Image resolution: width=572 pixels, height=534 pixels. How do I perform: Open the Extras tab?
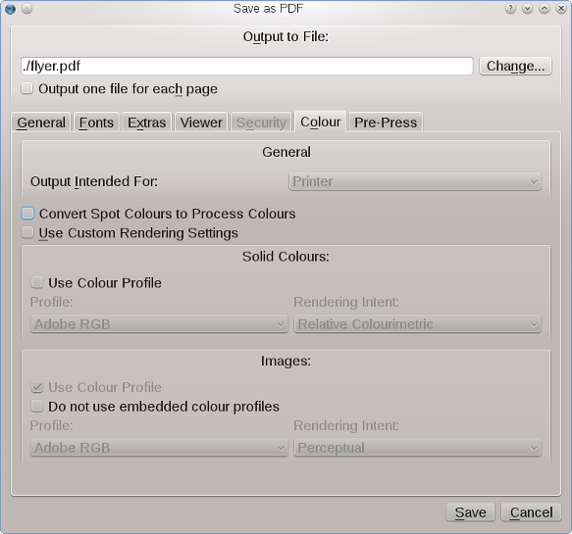[146, 122]
